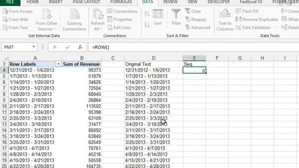Switch to the INSERT tab
The image size is (299, 168).
pyautogui.click(x=56, y=2)
